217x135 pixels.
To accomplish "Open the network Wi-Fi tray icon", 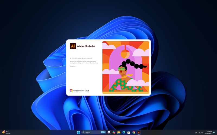I will (200, 132).
